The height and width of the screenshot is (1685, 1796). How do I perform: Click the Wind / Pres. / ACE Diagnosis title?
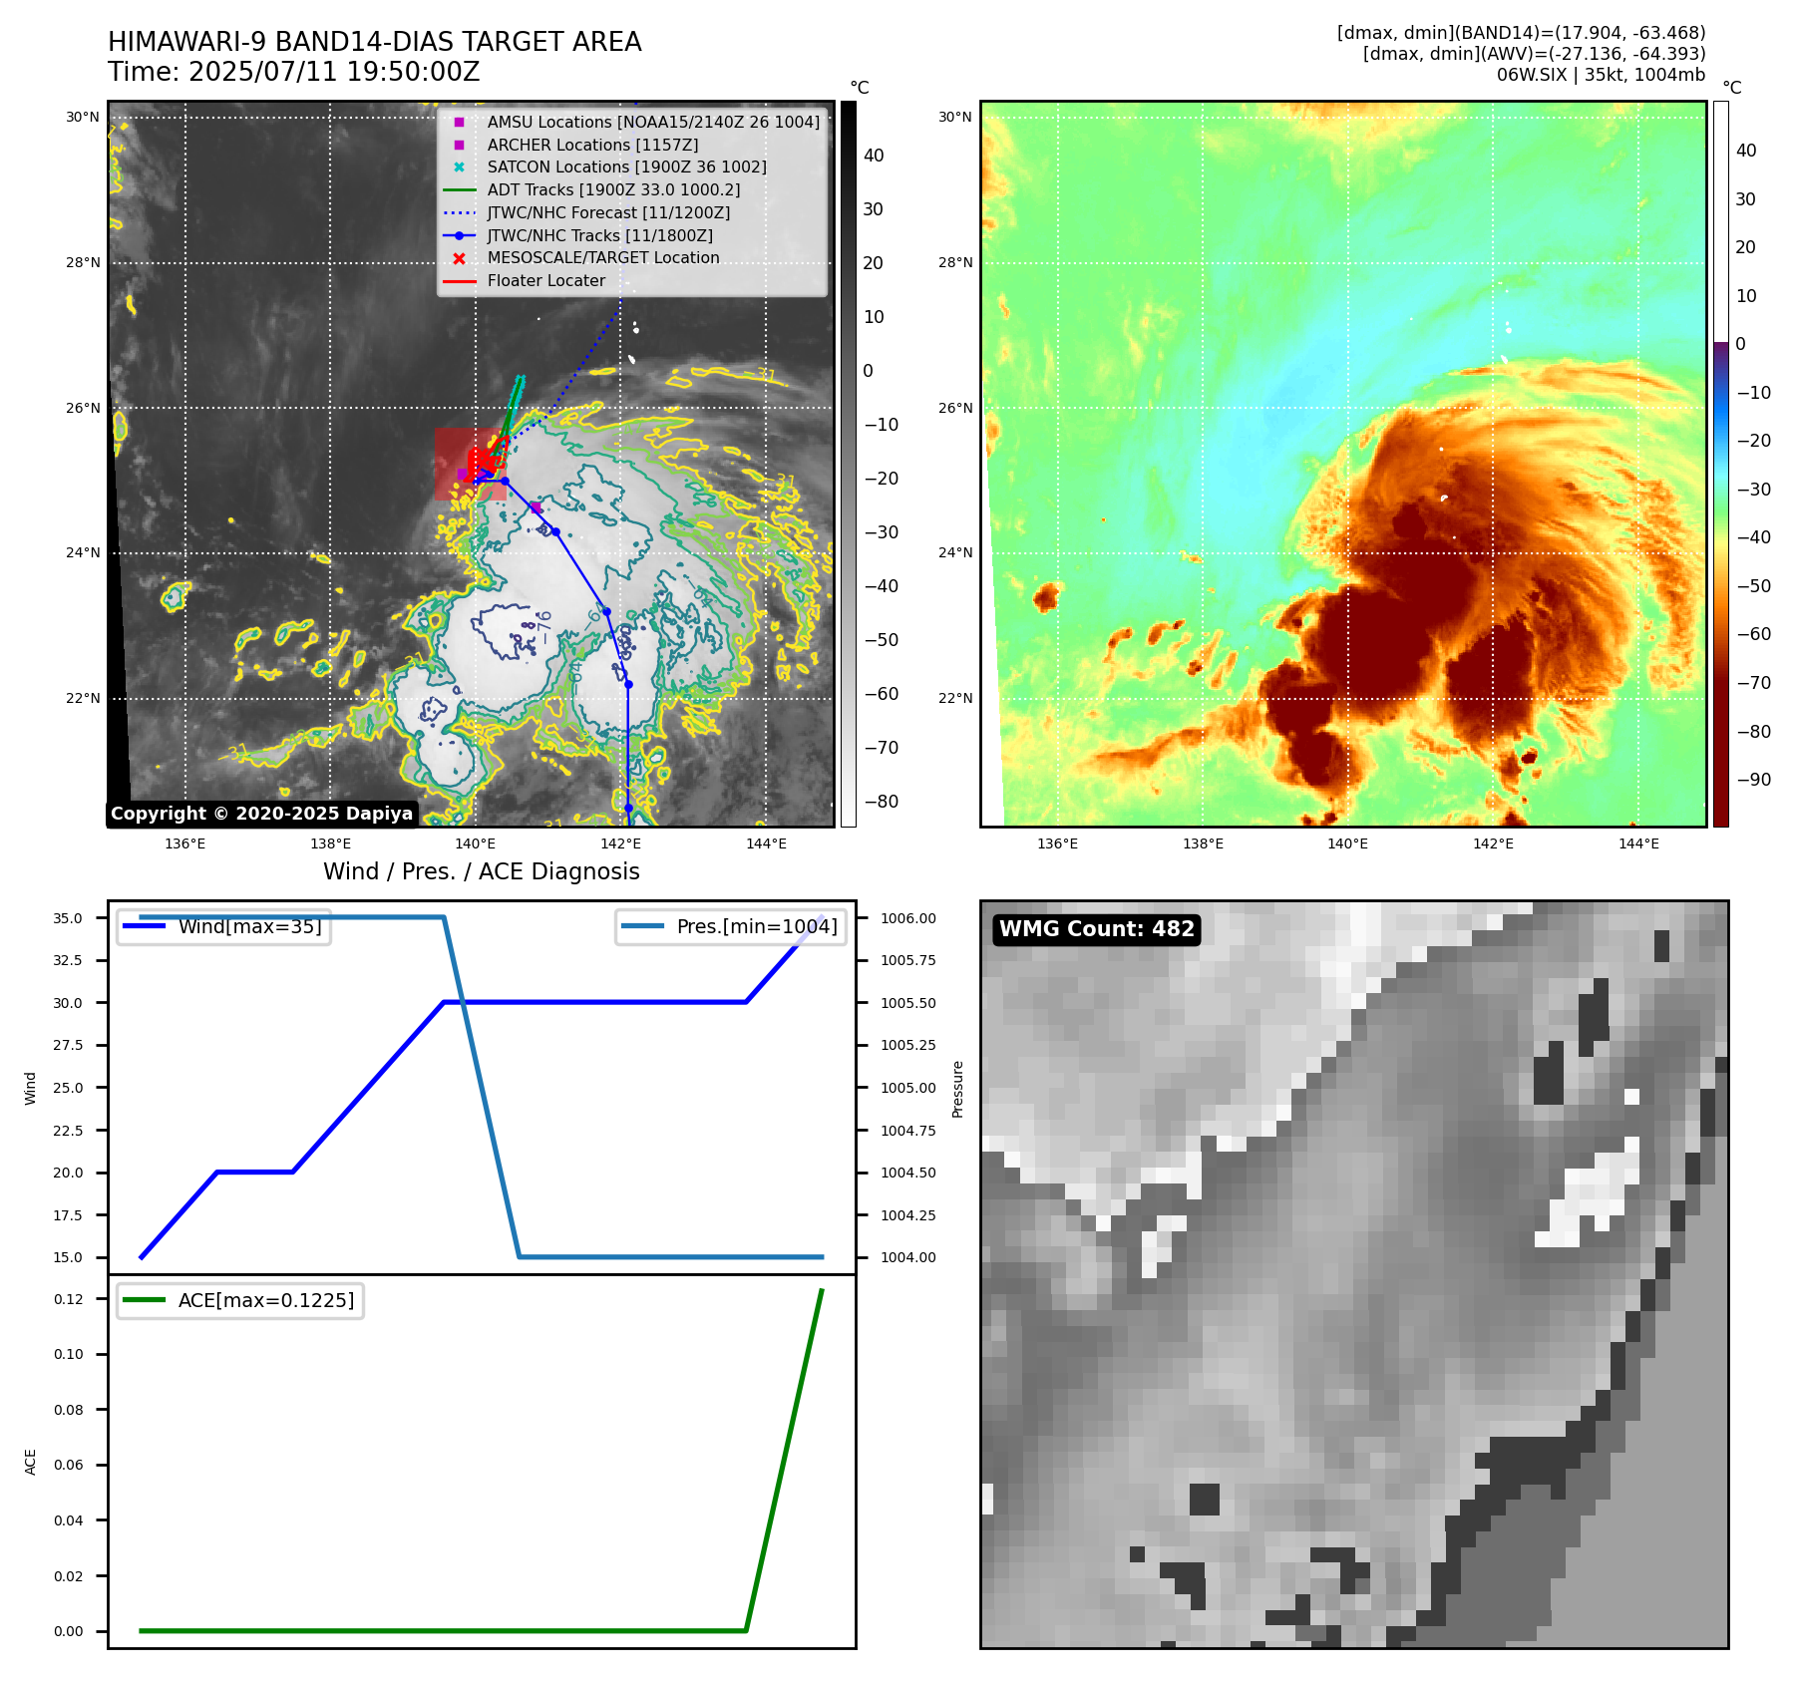[482, 871]
